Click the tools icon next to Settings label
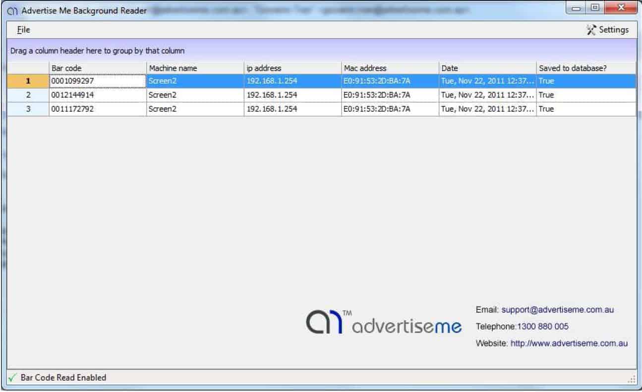The height and width of the screenshot is (392, 642). click(591, 30)
